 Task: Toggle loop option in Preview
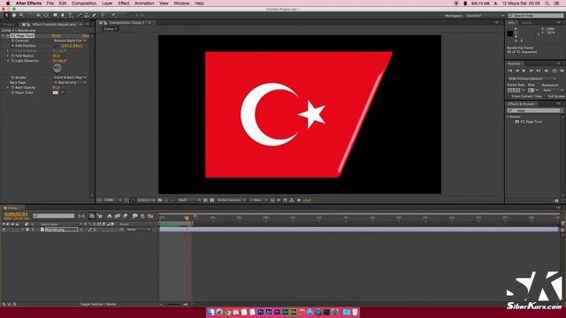(x=555, y=71)
